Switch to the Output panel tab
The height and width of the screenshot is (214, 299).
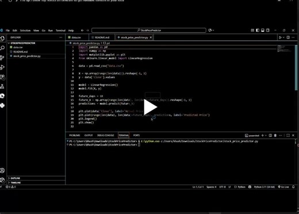pyautogui.click(x=89, y=135)
